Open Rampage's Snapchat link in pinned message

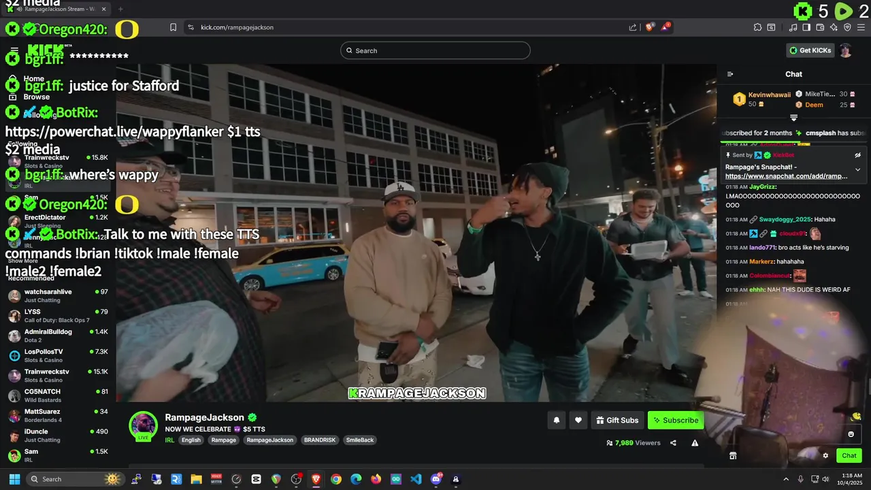(x=786, y=176)
